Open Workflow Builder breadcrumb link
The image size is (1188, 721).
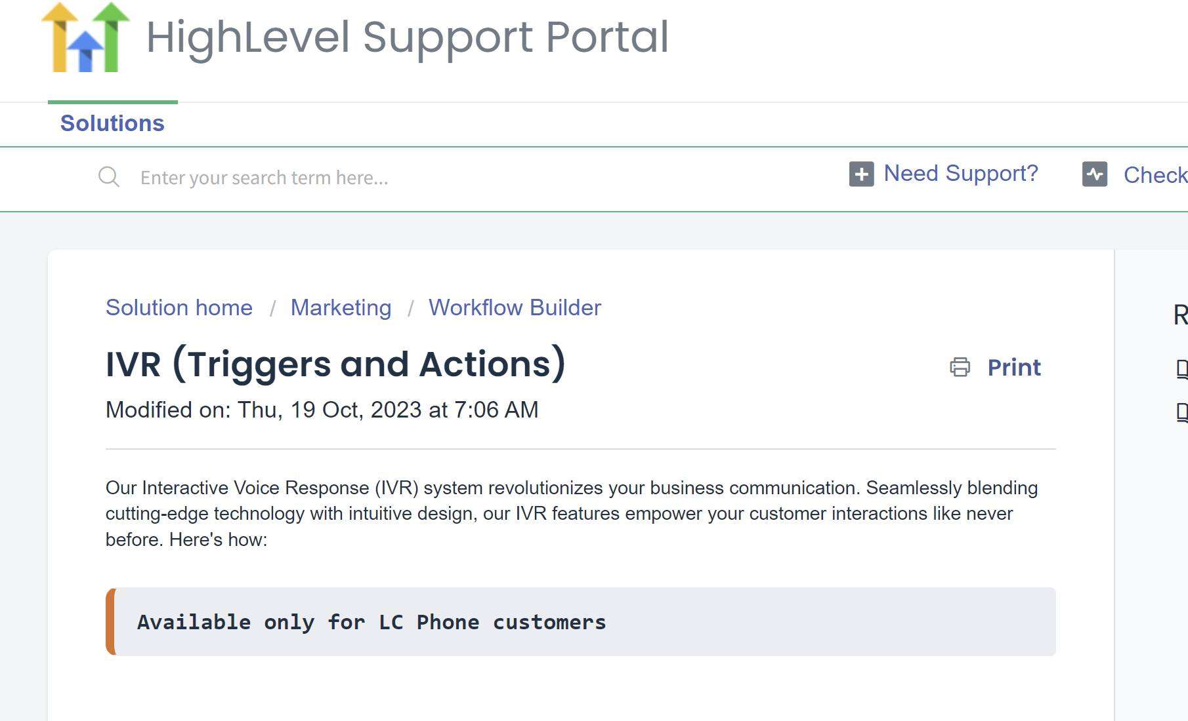pyautogui.click(x=515, y=308)
